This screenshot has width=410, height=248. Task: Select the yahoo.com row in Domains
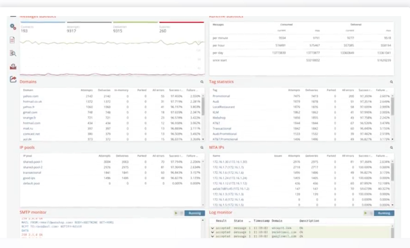tap(112, 96)
